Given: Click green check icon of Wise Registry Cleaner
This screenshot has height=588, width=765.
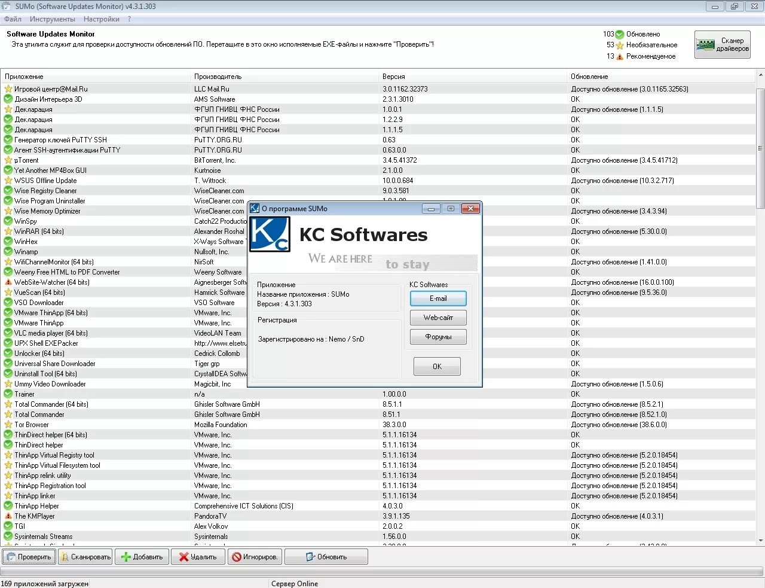Looking at the screenshot, I should point(8,191).
